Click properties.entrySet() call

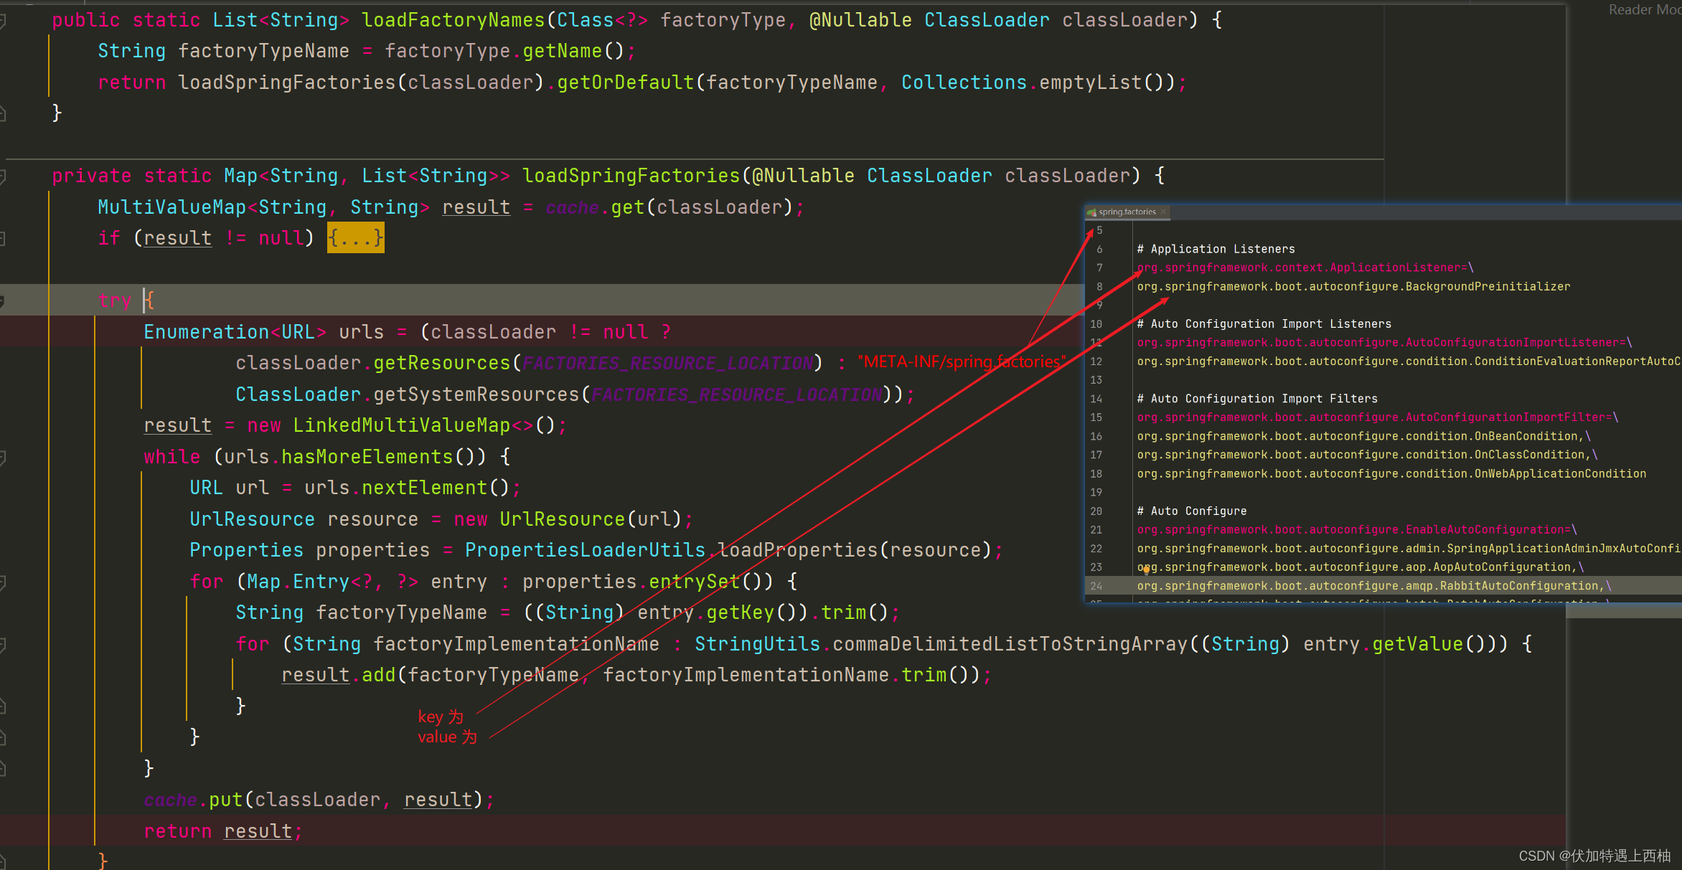(647, 582)
